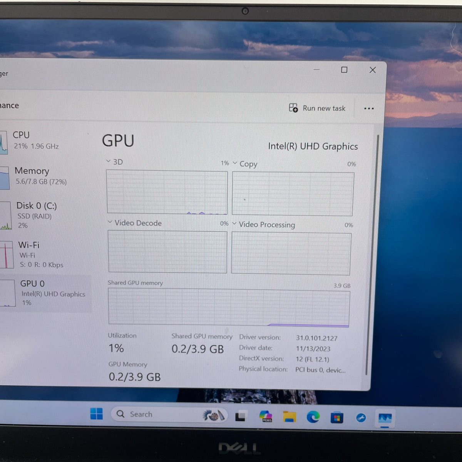The width and height of the screenshot is (462, 462).
Task: Click DirectX version 12 (FL 12.1) value
Action: 312,359
